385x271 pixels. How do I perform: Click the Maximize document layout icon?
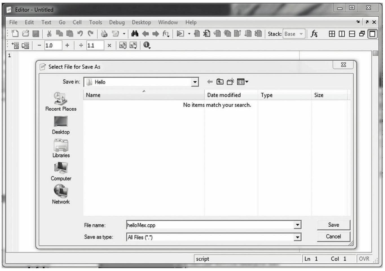coord(372,34)
